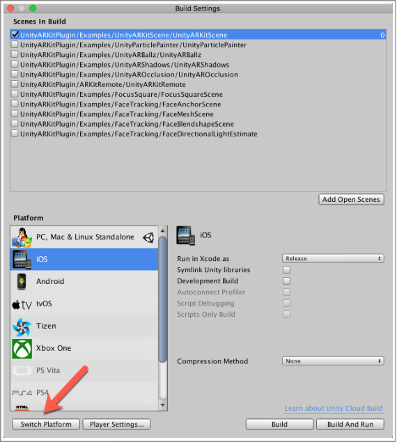Image resolution: width=397 pixels, height=442 pixels.
Task: Open the Learn about Unity Cloud Build link
Action: tap(334, 409)
